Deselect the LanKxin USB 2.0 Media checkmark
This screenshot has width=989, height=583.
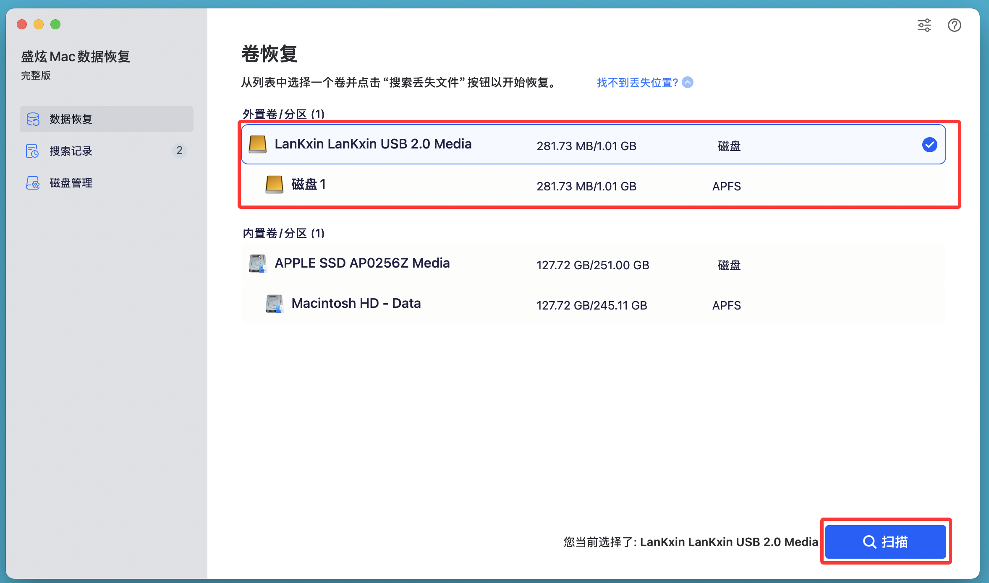[929, 145]
